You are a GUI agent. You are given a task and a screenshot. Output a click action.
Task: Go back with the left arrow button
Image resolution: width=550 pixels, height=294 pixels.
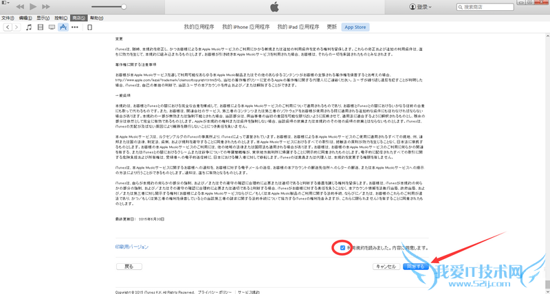click(x=8, y=27)
